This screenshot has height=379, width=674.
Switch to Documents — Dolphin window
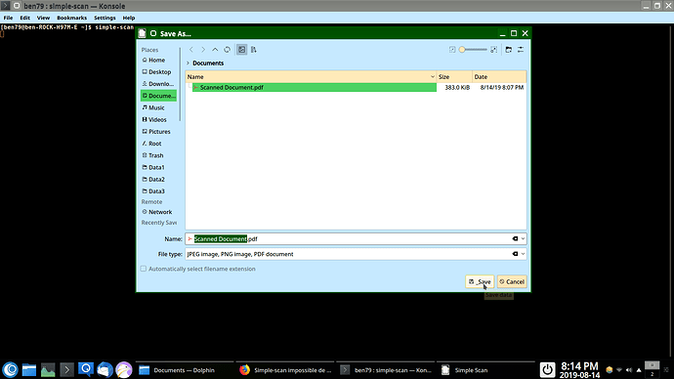[x=185, y=370]
